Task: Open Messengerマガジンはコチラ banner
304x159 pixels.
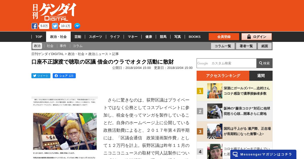Action: (x=263, y=154)
